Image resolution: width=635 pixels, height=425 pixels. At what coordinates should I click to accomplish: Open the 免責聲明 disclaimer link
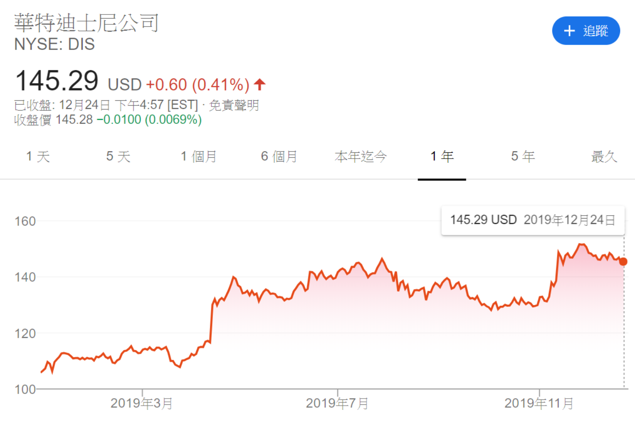point(234,105)
